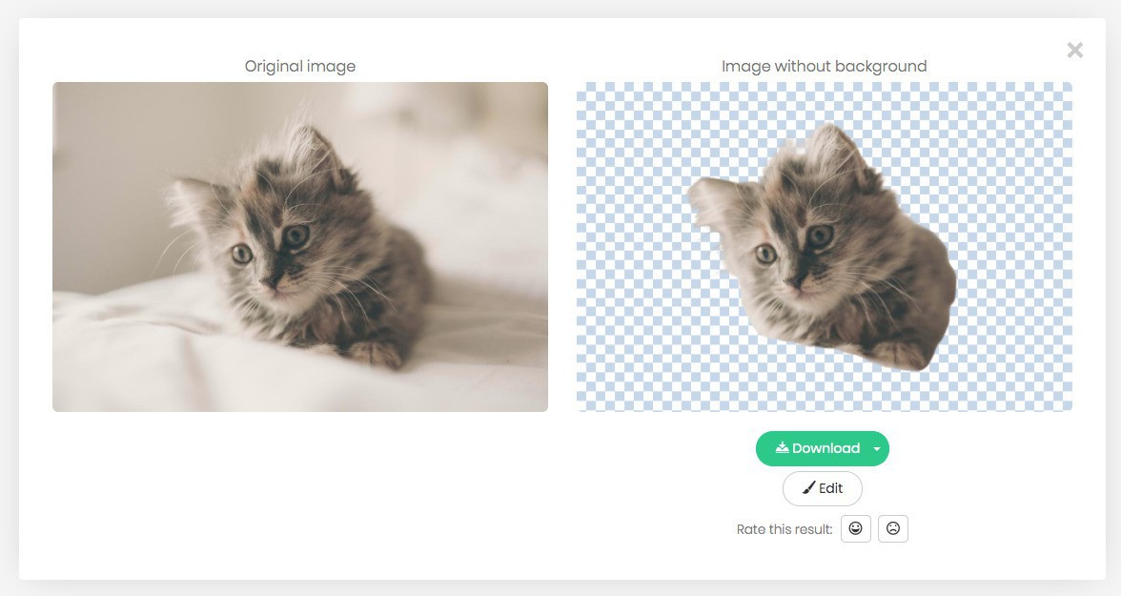Select the background-removed kitten preview
The image size is (1121, 596).
[x=824, y=246]
